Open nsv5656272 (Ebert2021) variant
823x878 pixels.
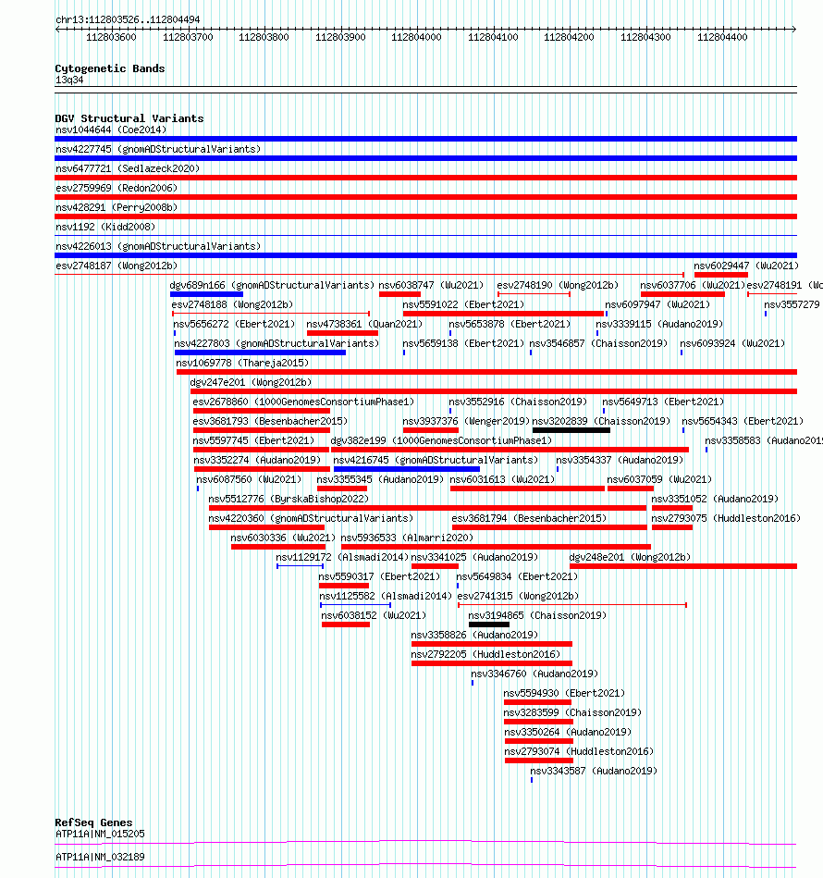[x=234, y=324]
